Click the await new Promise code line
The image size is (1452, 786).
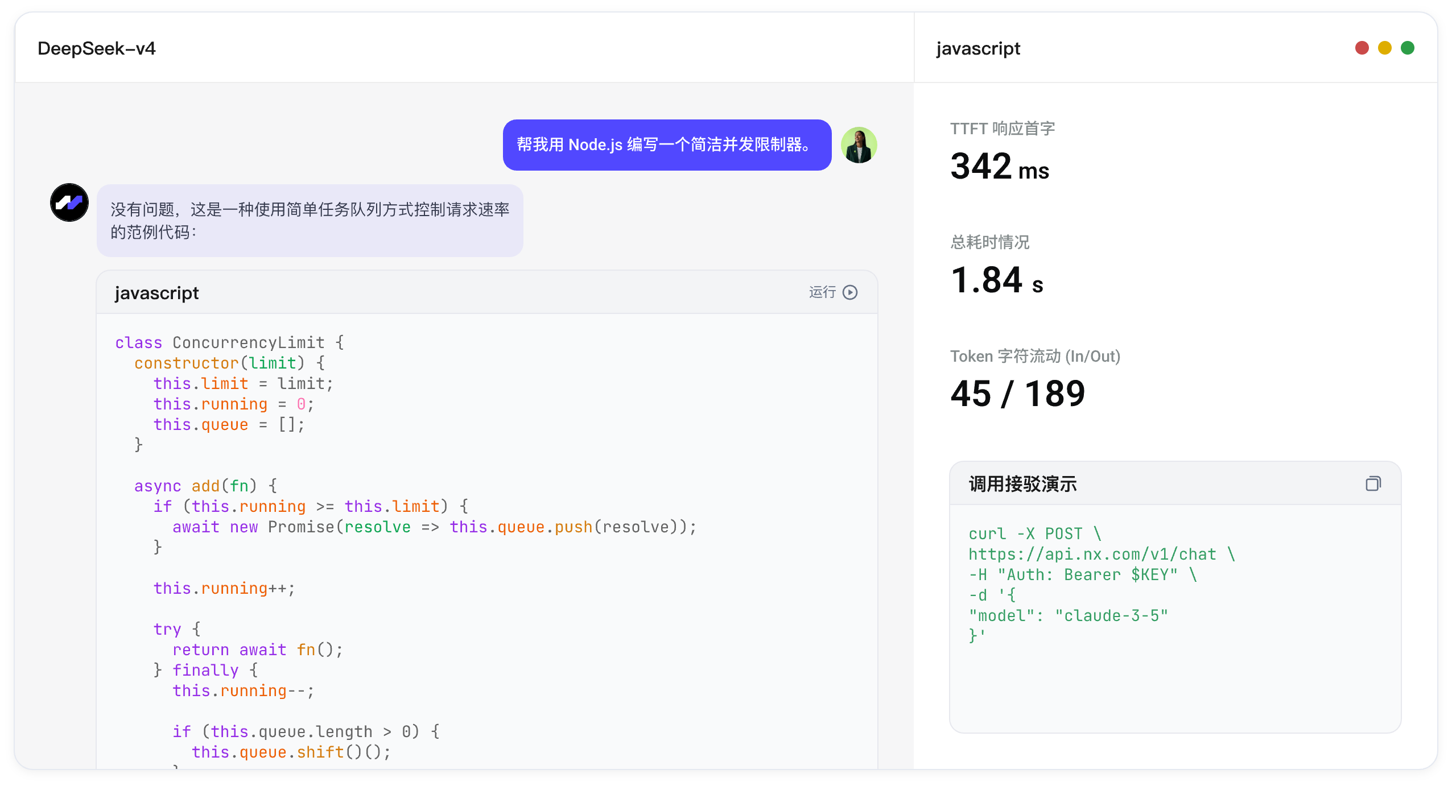(x=434, y=527)
